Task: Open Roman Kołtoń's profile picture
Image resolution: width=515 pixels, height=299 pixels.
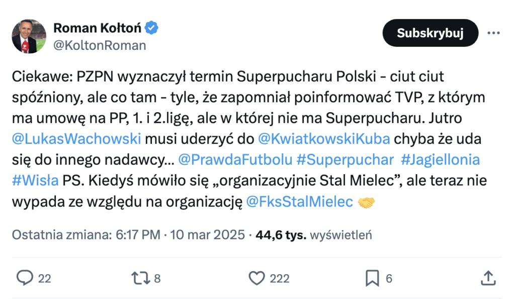Action: click(x=29, y=36)
